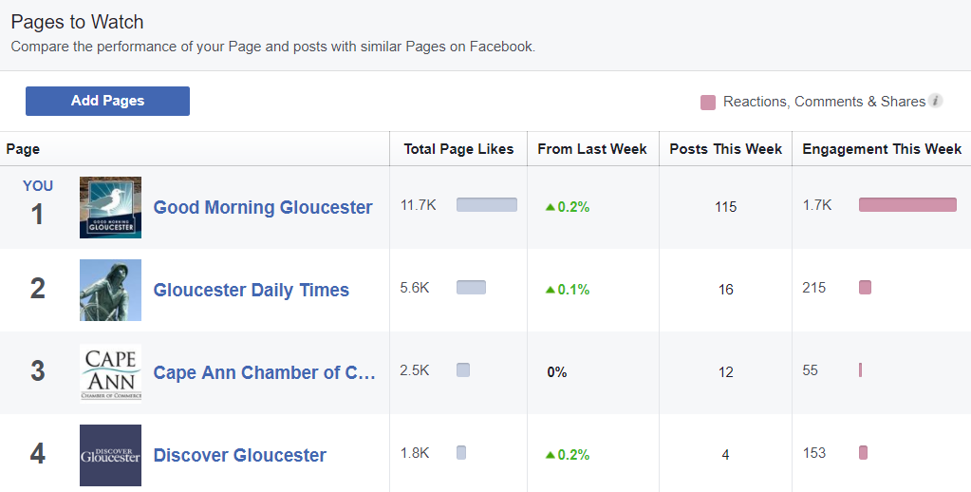Click the Discover Gloucester logo thumbnail
Image resolution: width=971 pixels, height=492 pixels.
coord(110,455)
